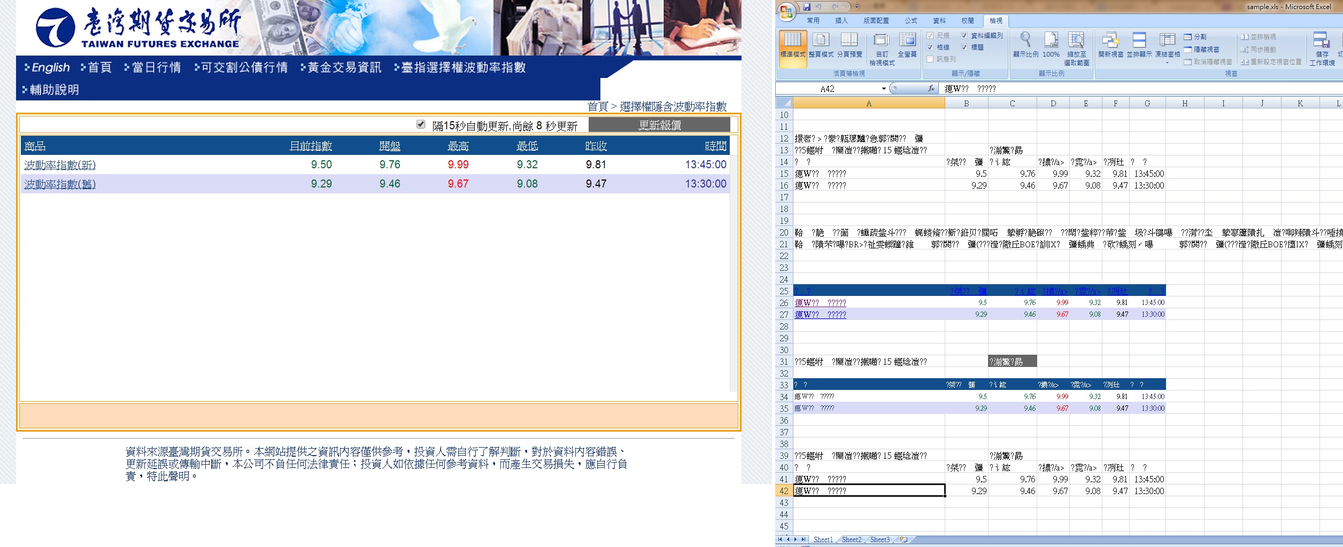The width and height of the screenshot is (1343, 547).
Task: Click the Redo arrow in Excel
Action: [835, 7]
